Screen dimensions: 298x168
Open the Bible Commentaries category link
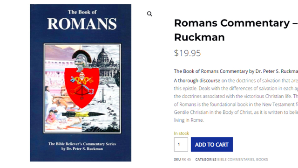coord(236,160)
